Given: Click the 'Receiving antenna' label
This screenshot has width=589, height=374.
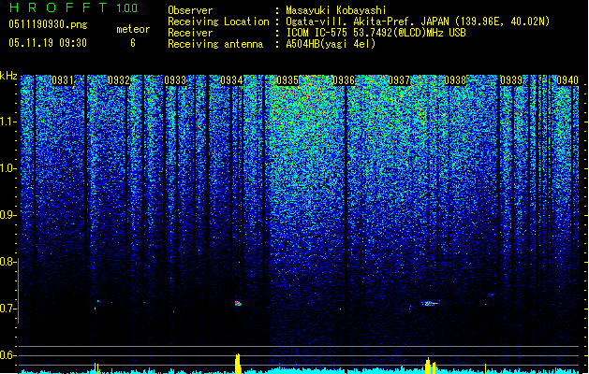Looking at the screenshot, I should tap(215, 44).
